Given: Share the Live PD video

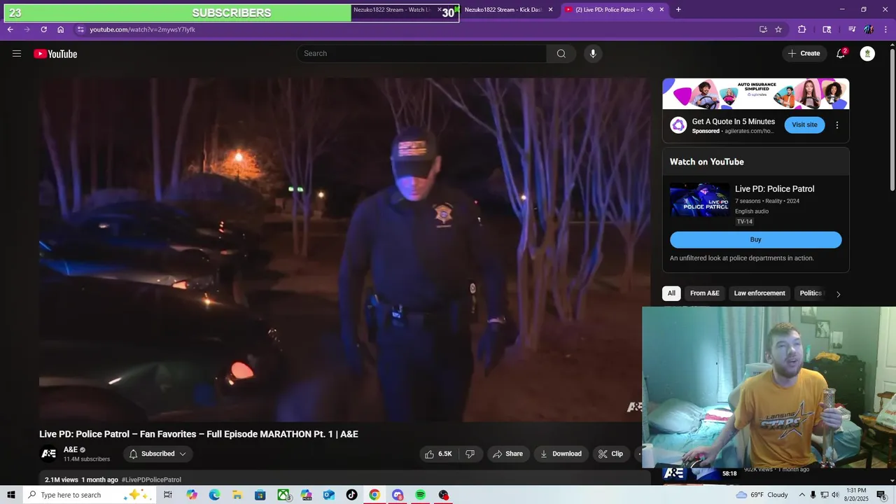Looking at the screenshot, I should [x=507, y=454].
